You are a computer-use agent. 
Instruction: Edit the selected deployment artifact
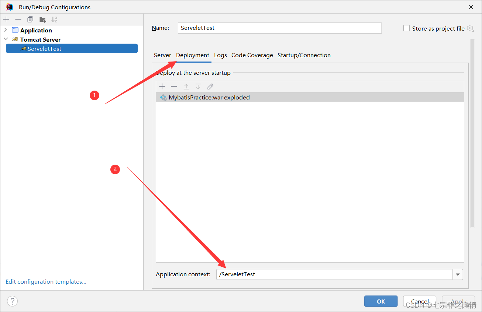pos(210,87)
